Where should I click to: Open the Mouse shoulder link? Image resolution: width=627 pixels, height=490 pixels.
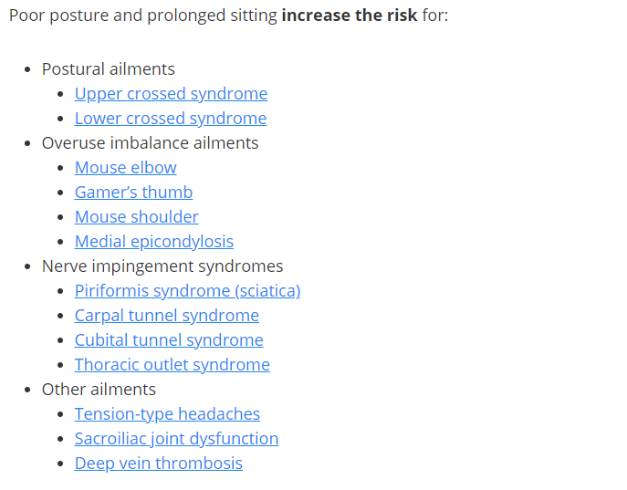tap(136, 217)
